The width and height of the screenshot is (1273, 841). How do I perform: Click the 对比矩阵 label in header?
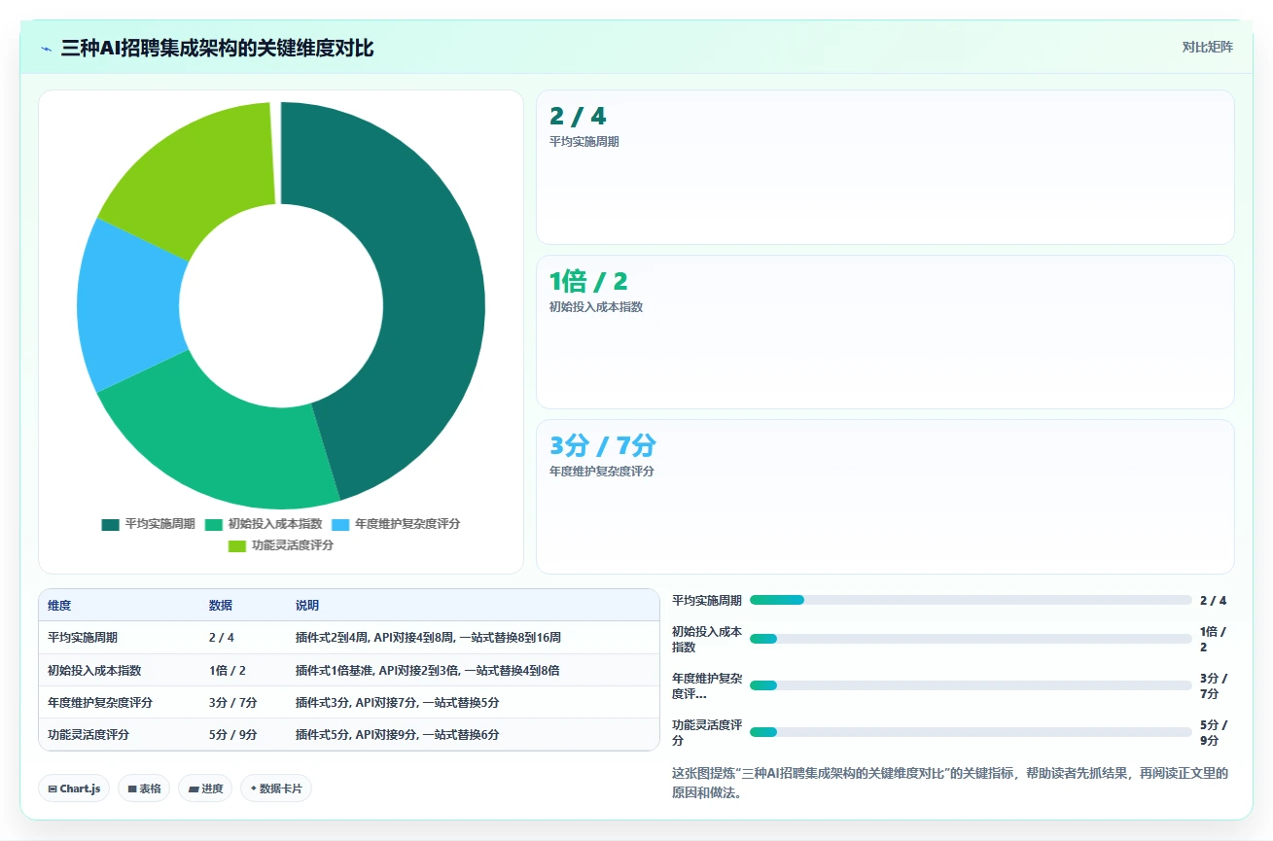(x=1207, y=48)
